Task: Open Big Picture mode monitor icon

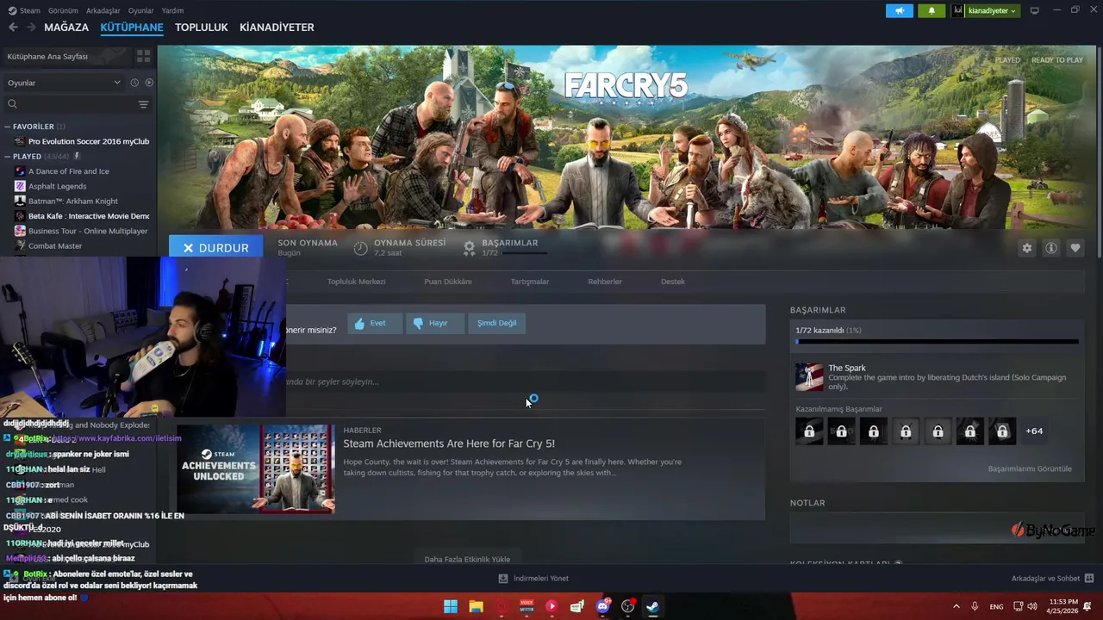Action: click(x=1034, y=10)
